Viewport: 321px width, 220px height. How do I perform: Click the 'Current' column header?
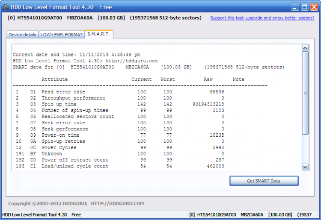click(142, 79)
